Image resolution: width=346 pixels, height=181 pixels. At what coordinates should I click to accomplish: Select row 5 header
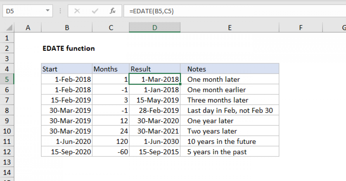7,79
